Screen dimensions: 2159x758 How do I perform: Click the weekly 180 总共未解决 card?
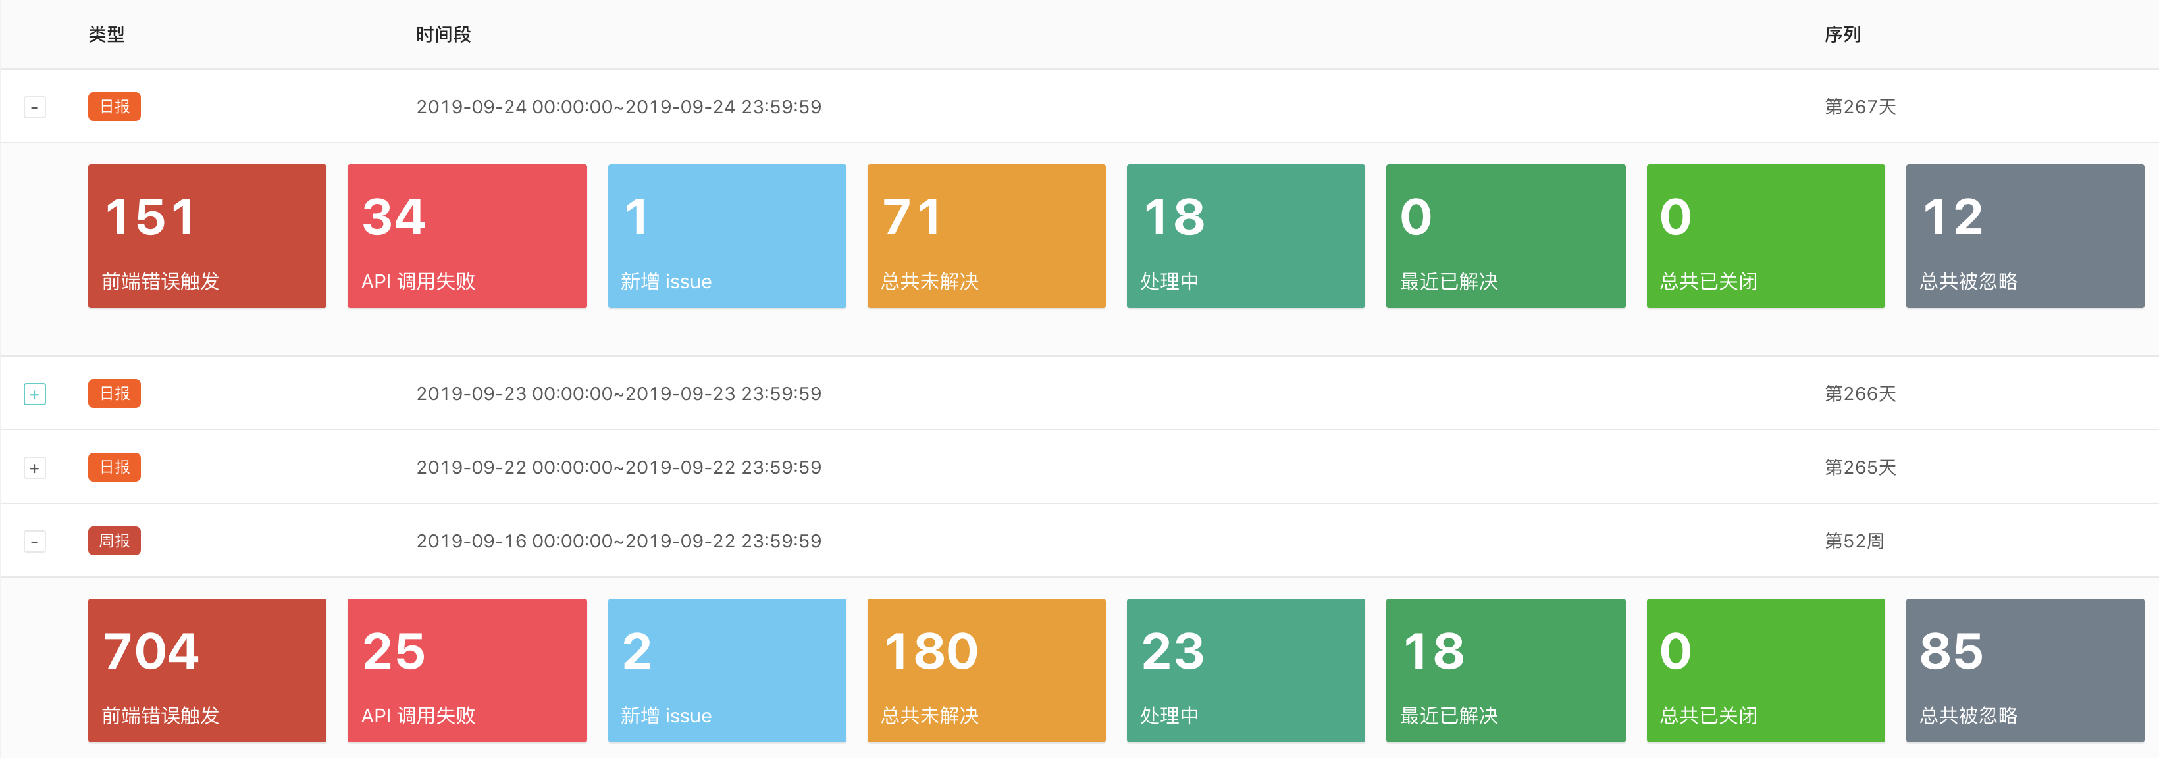(985, 670)
